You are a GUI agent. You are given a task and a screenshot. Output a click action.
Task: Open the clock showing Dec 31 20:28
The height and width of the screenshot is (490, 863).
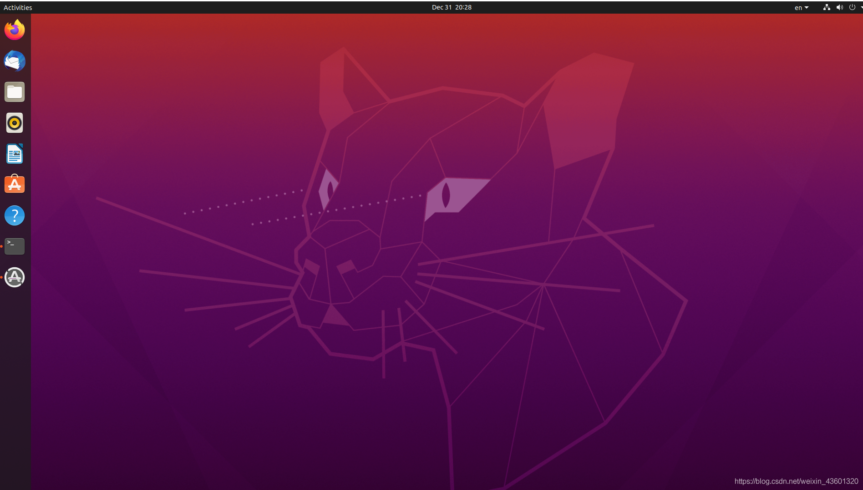tap(452, 7)
